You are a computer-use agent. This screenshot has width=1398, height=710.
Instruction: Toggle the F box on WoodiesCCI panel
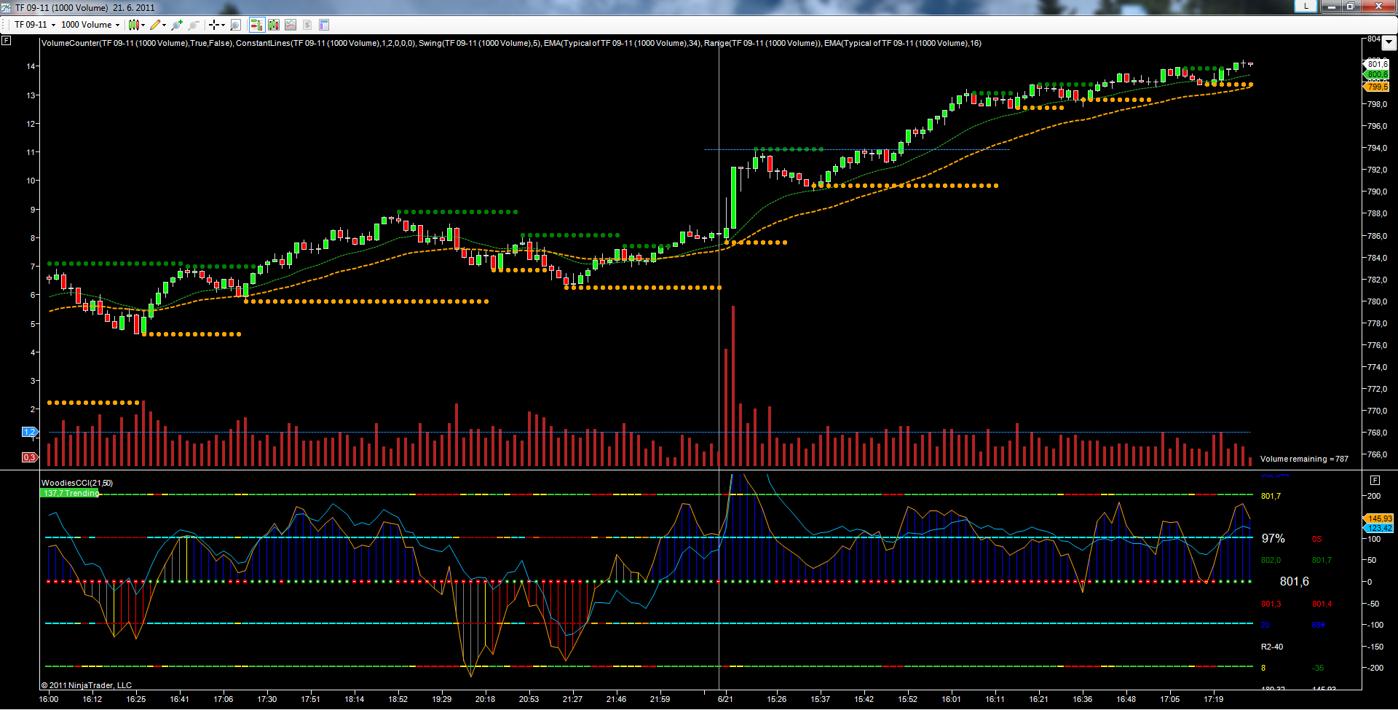coord(1375,480)
